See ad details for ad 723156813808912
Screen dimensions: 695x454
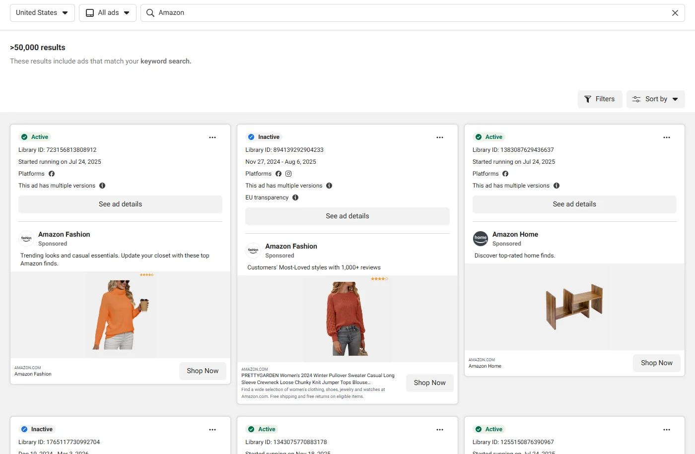(120, 204)
